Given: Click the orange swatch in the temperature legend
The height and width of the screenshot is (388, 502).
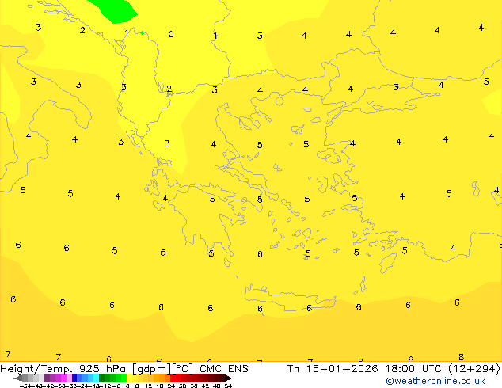Looking at the screenshot, I should (x=162, y=378).
